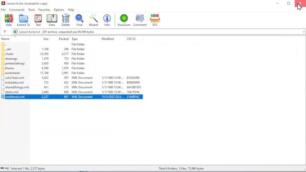Click the workbook.xml file icon
The width and height of the screenshot is (306, 172).
point(3,97)
